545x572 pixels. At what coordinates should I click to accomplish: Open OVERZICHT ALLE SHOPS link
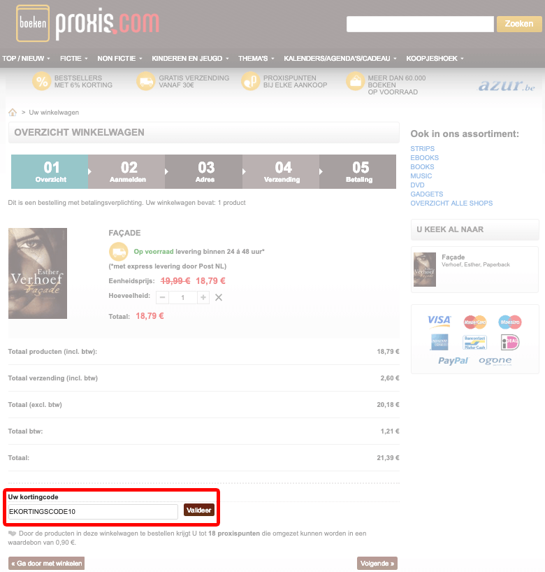(x=451, y=203)
